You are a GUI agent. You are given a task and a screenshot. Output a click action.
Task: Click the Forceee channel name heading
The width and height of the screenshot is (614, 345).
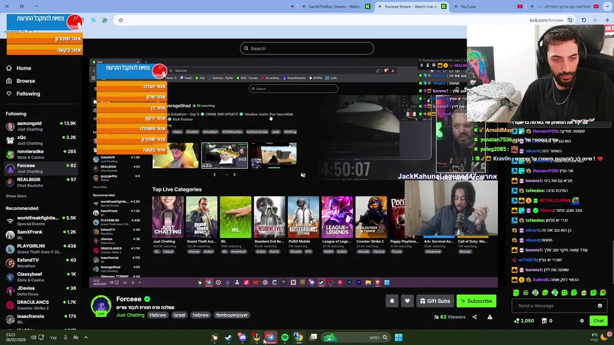(x=129, y=299)
